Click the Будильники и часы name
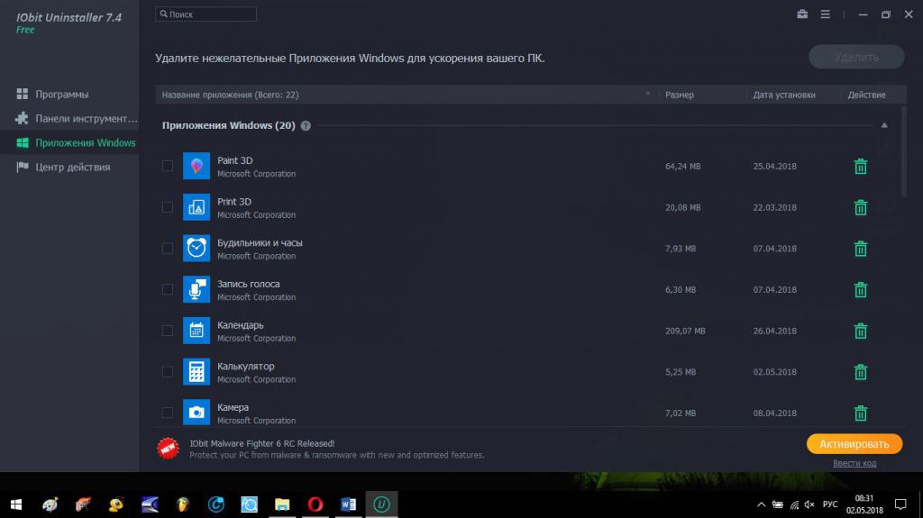The width and height of the screenshot is (923, 518). pyautogui.click(x=260, y=242)
